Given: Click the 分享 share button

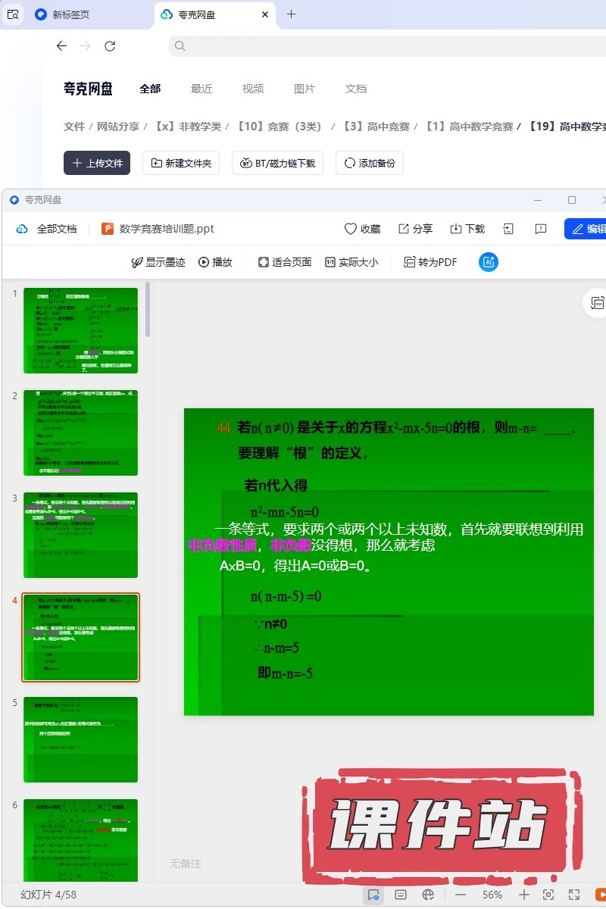Looking at the screenshot, I should click(415, 229).
